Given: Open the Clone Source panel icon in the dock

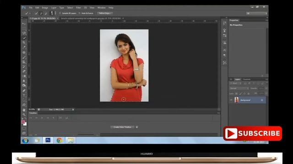Looking at the screenshot, I should pyautogui.click(x=225, y=43).
